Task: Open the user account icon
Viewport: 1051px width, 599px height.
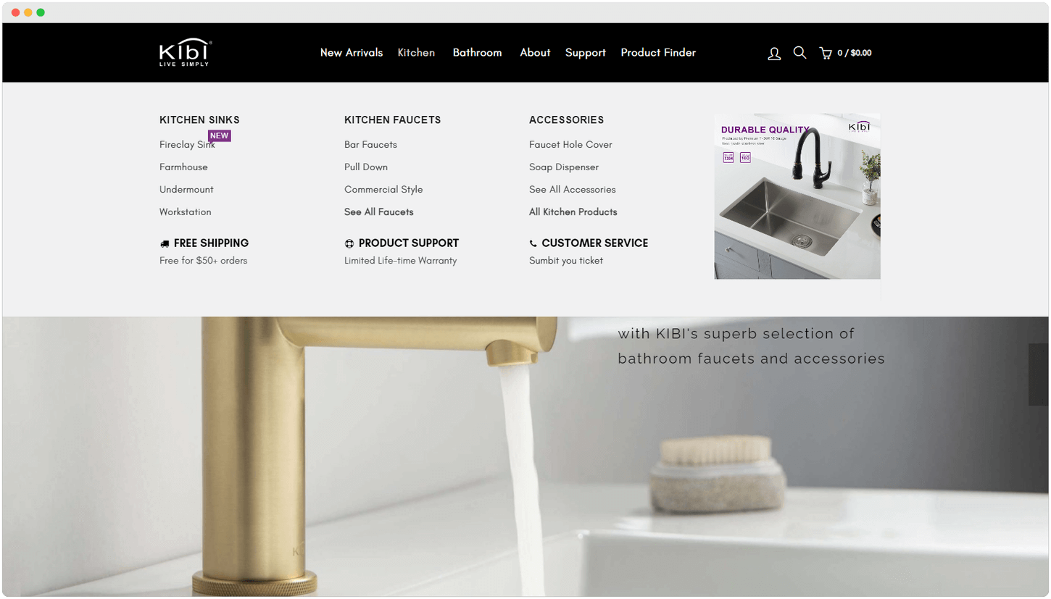Action: tap(774, 53)
